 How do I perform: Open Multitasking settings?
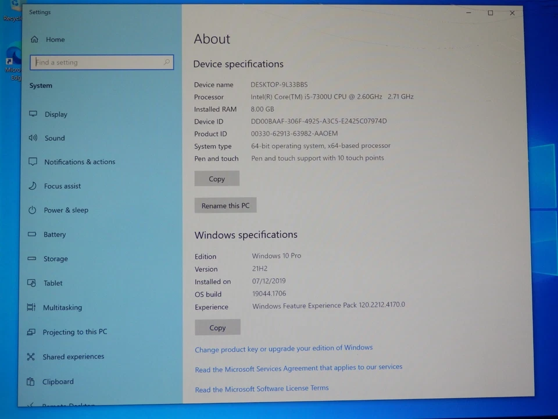pyautogui.click(x=62, y=307)
